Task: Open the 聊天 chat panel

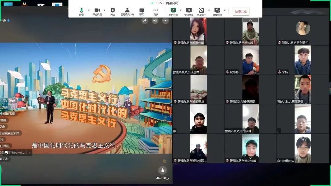Action: pyautogui.click(x=142, y=12)
